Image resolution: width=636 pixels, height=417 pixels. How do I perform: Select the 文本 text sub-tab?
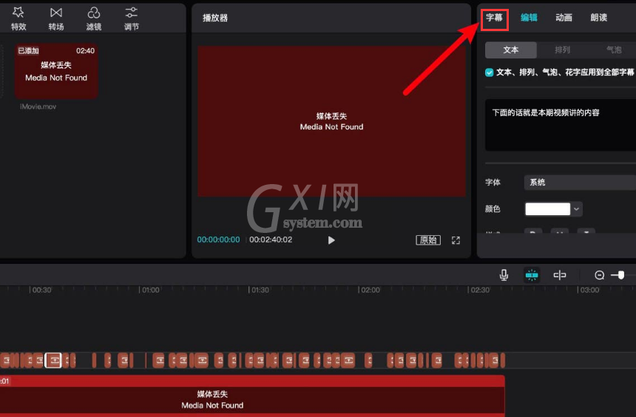[x=511, y=50]
